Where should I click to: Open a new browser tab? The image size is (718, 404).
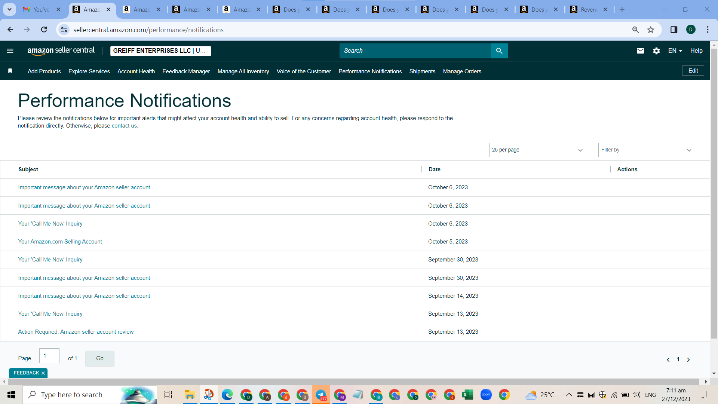coord(622,10)
